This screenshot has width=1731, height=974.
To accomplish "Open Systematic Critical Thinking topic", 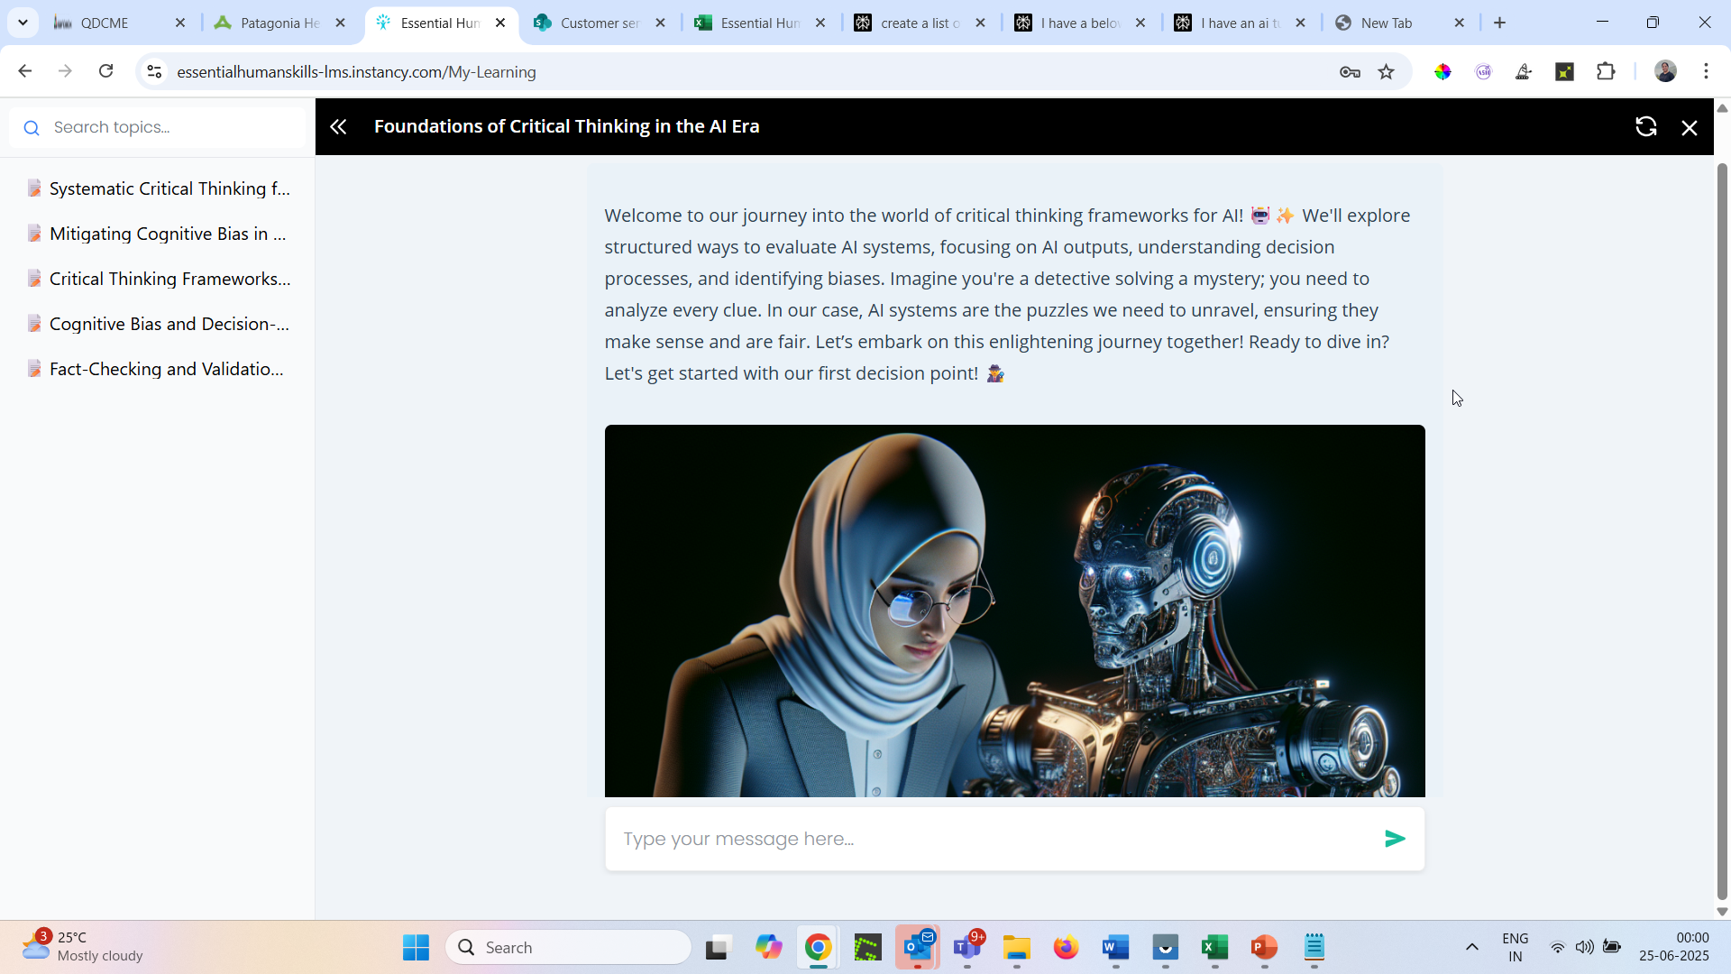I will (169, 188).
